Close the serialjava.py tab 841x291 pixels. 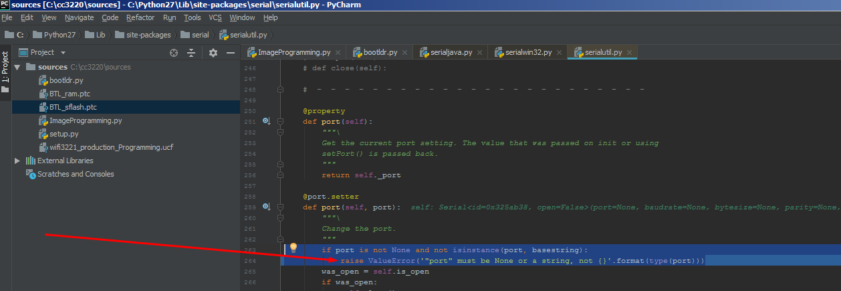(x=479, y=52)
